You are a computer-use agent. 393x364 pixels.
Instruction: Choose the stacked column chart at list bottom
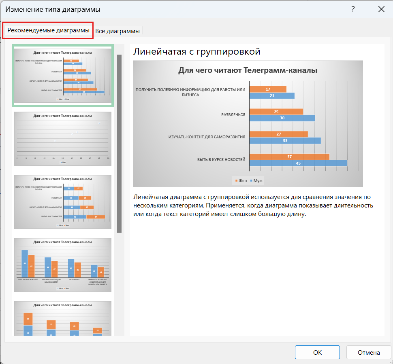pyautogui.click(x=62, y=320)
